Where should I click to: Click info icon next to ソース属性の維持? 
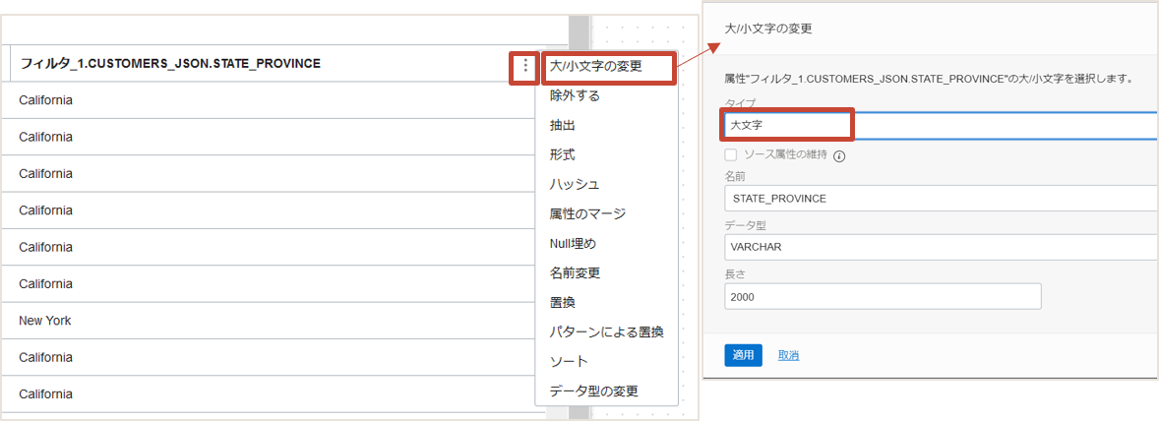pos(840,155)
